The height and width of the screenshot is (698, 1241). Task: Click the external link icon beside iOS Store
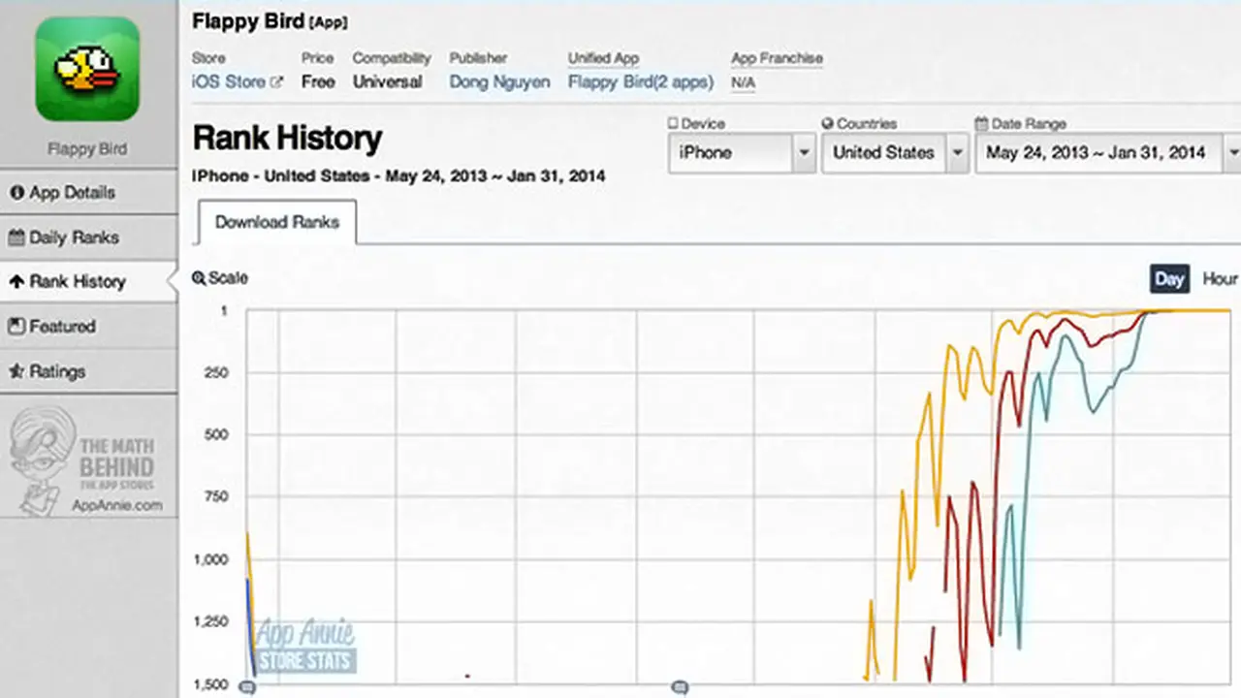[276, 82]
